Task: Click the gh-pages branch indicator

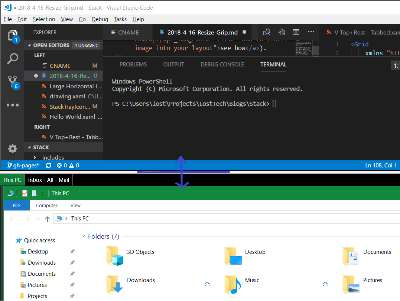Action: coord(23,166)
